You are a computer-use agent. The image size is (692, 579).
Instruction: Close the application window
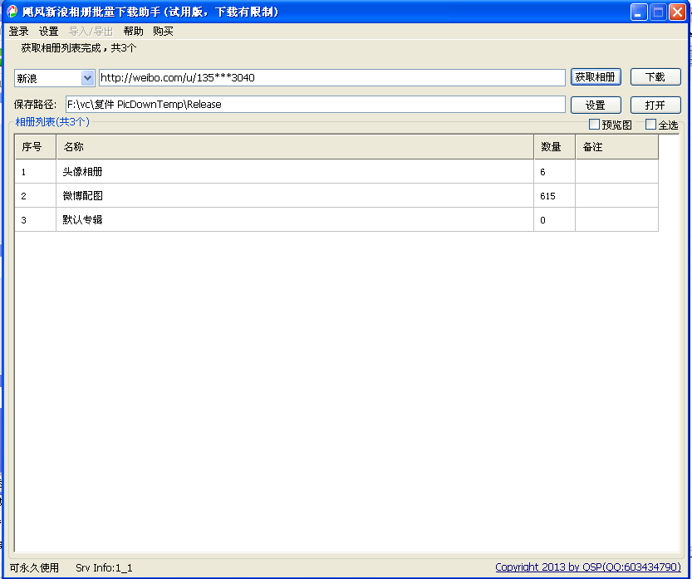pyautogui.click(x=677, y=12)
